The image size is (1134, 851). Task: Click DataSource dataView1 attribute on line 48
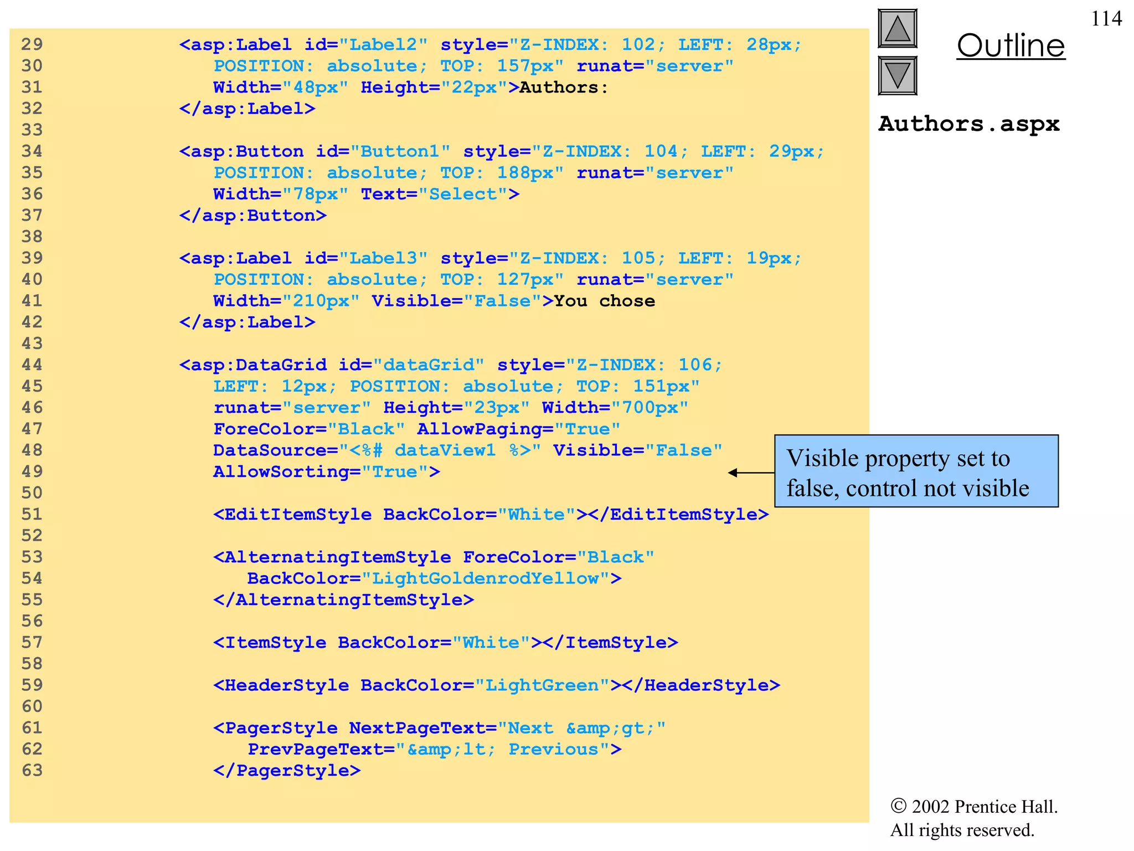(x=377, y=450)
